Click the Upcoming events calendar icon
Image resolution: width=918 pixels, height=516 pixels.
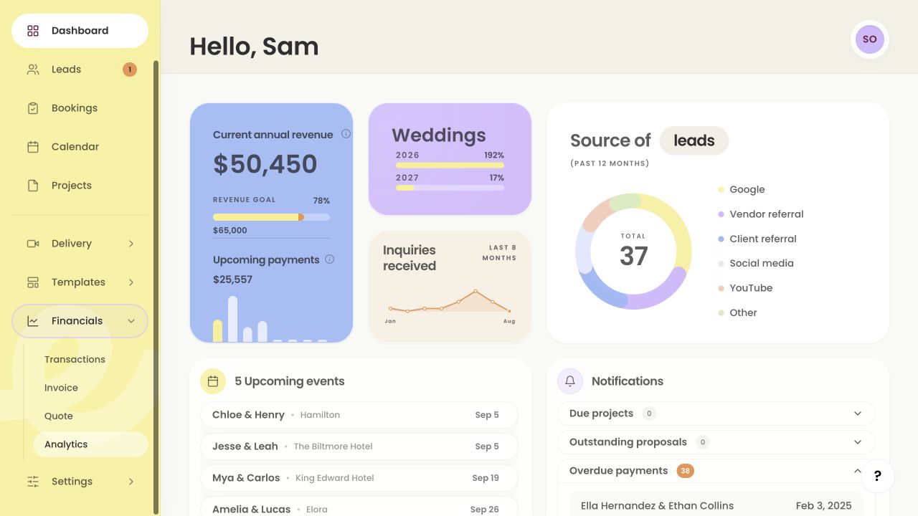click(x=213, y=381)
